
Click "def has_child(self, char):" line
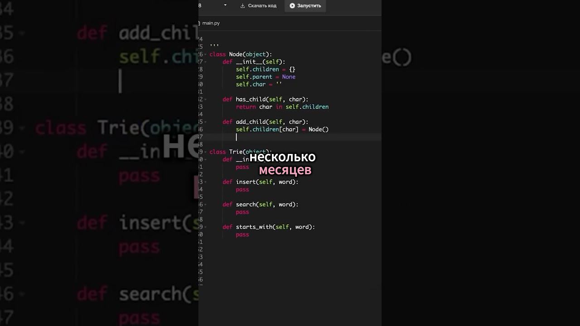point(266,99)
